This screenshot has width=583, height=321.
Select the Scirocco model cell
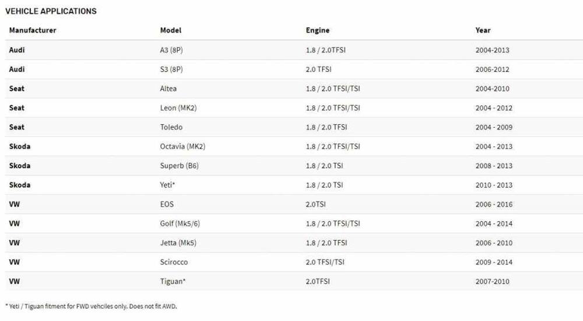(x=174, y=262)
